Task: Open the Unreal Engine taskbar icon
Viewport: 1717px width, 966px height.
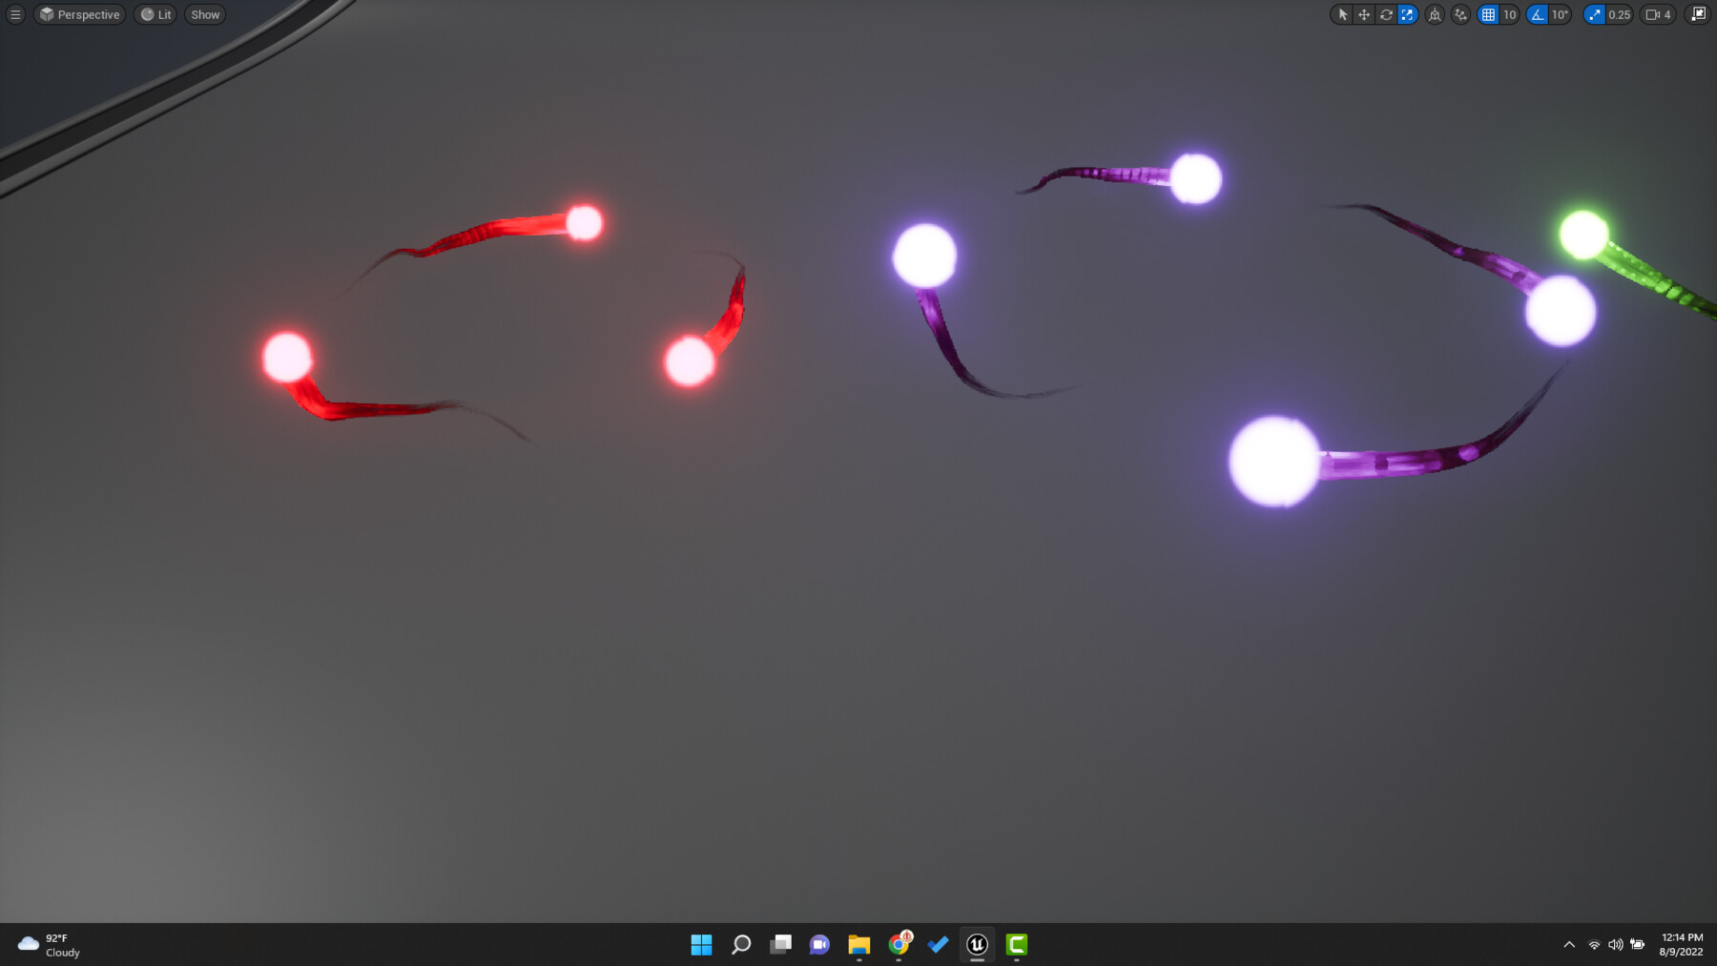Action: (977, 945)
